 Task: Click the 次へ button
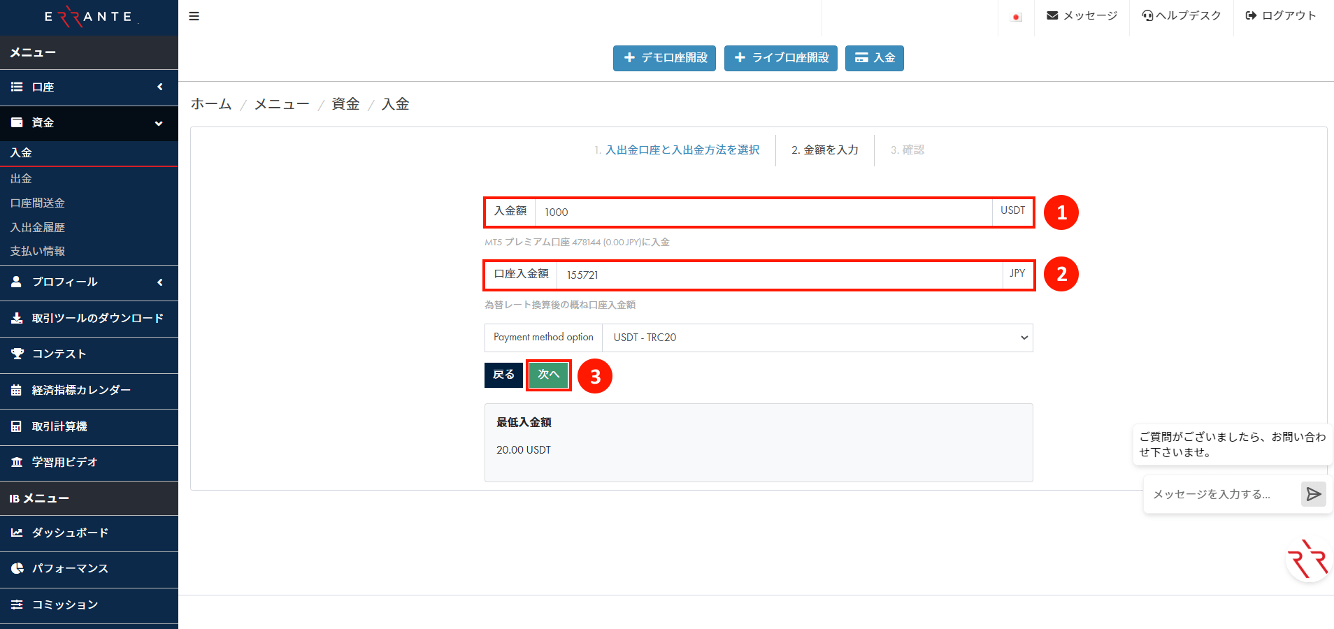tap(548, 375)
